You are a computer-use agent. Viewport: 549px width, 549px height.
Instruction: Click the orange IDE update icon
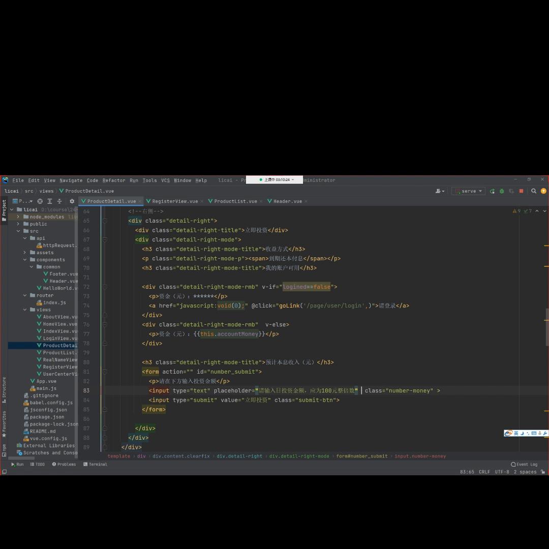click(543, 191)
